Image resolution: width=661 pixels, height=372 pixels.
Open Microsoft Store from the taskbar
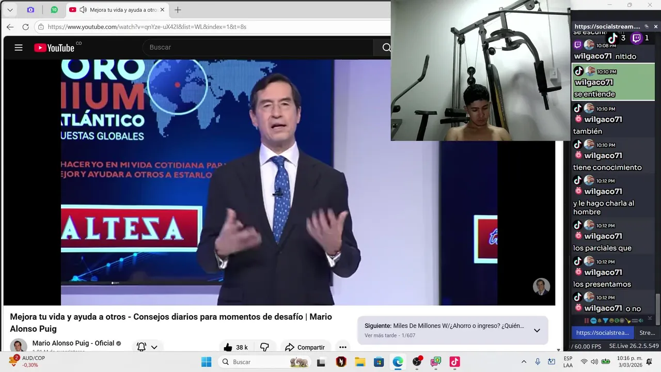click(x=379, y=362)
